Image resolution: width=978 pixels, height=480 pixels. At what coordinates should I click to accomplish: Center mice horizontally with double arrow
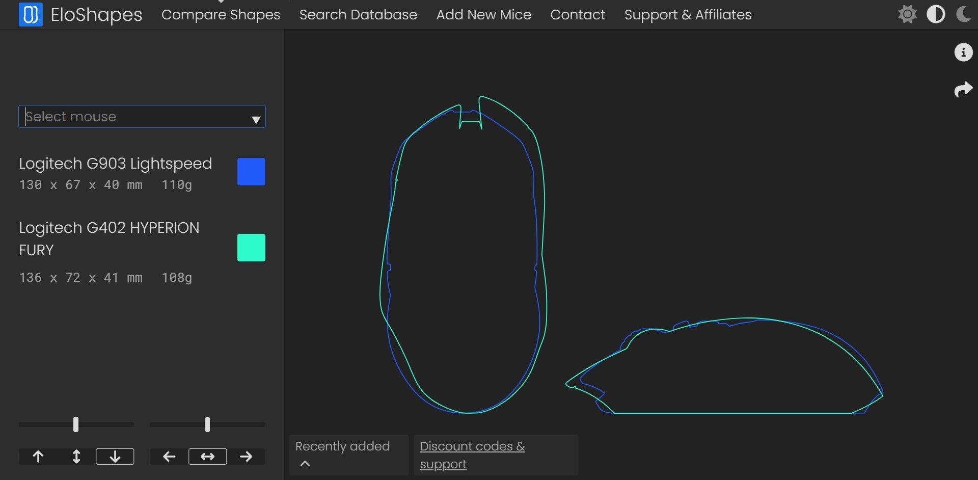[x=207, y=457]
